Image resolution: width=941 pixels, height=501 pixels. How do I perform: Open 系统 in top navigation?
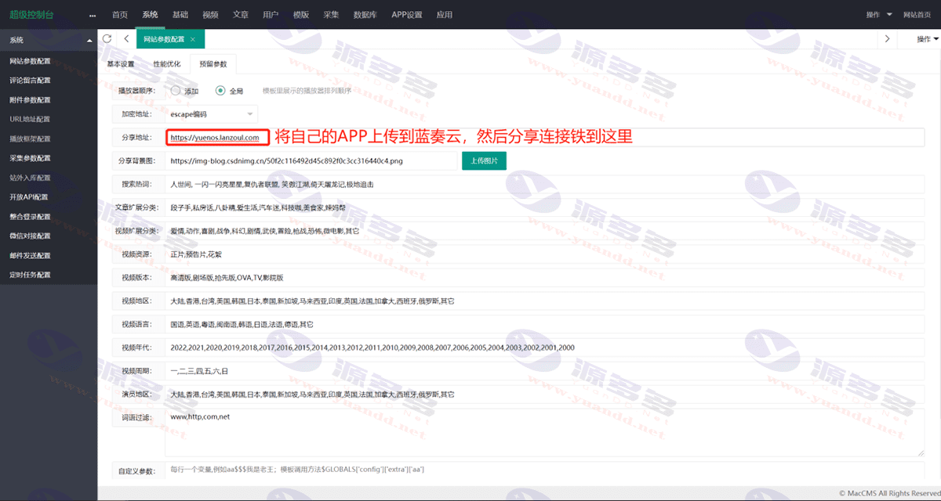click(x=150, y=15)
